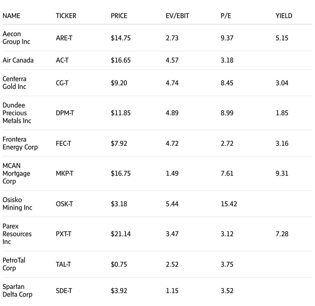This screenshot has width=315, height=306.
Task: Open the MKP-T ticker
Action: coord(65,173)
